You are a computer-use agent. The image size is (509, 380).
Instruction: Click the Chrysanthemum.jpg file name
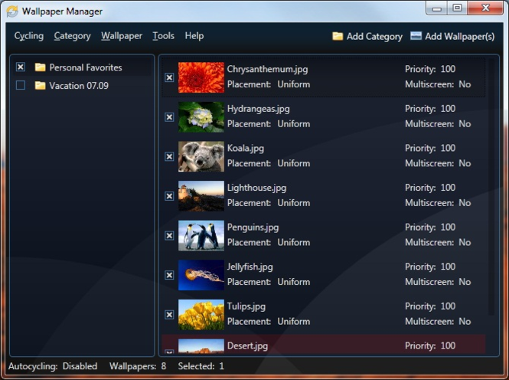[x=267, y=69]
